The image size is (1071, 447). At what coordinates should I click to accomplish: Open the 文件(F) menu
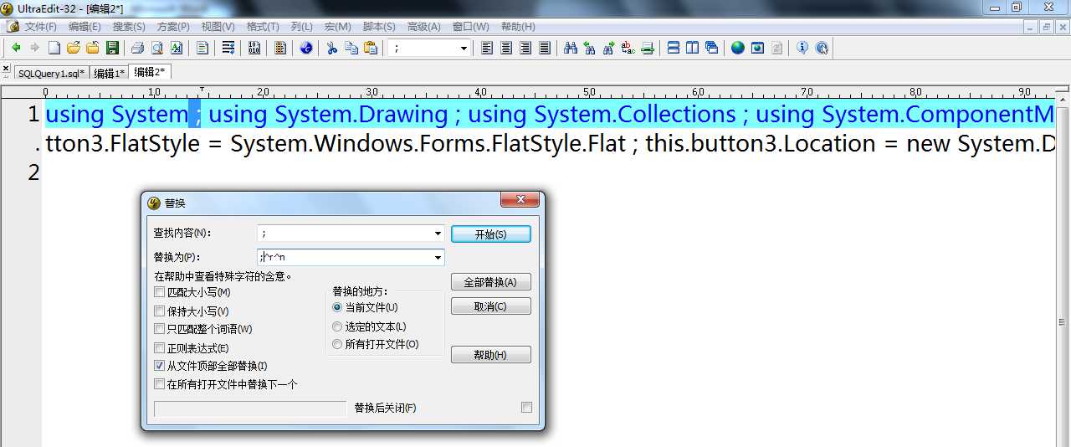tap(40, 27)
